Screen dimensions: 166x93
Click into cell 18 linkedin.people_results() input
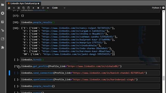click(x=90, y=22)
